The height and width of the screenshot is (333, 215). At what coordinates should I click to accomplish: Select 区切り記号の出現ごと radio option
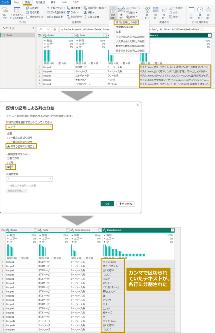[8, 147]
